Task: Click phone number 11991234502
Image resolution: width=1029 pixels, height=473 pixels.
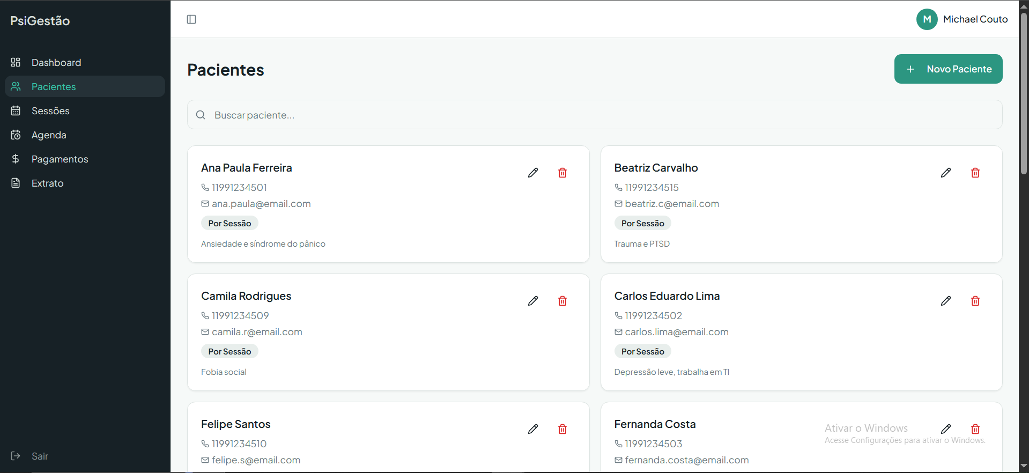Action: point(653,316)
